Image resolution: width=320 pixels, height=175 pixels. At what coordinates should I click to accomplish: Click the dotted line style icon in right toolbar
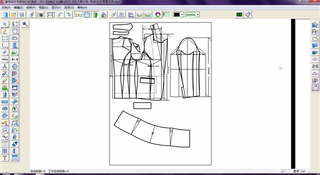(x=315, y=73)
